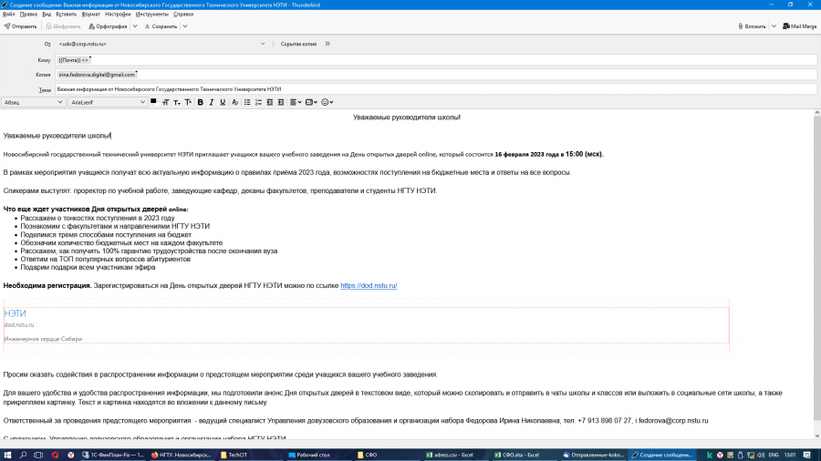The image size is (821, 461).
Task: Click into the Тема subject field
Action: 436,89
